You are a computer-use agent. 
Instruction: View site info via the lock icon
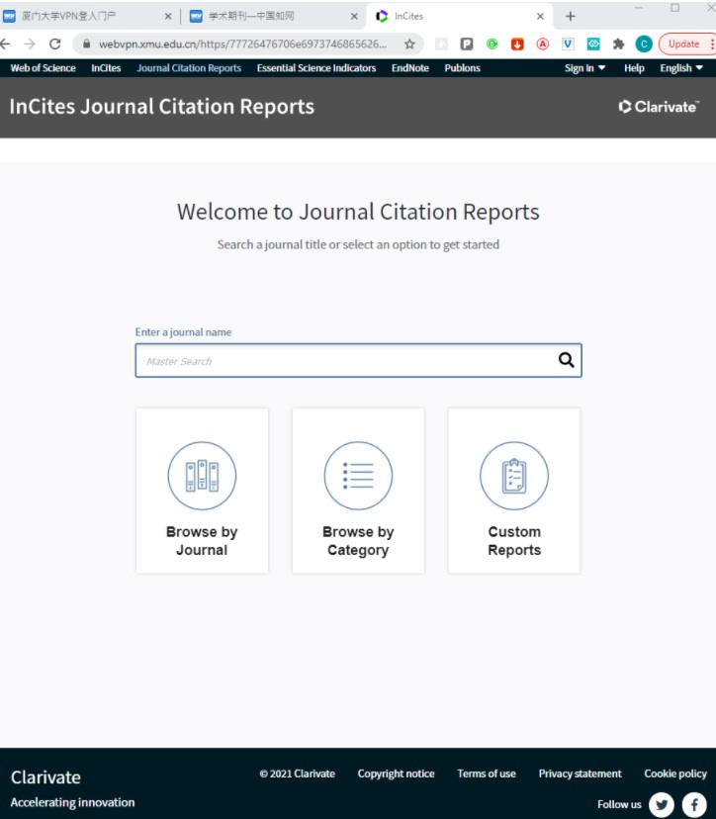click(x=87, y=44)
